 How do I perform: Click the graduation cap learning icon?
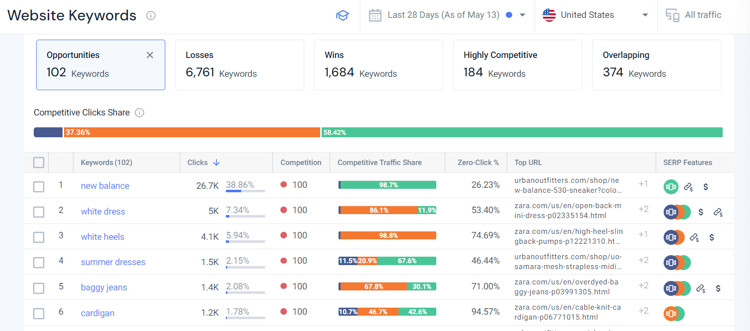point(342,15)
